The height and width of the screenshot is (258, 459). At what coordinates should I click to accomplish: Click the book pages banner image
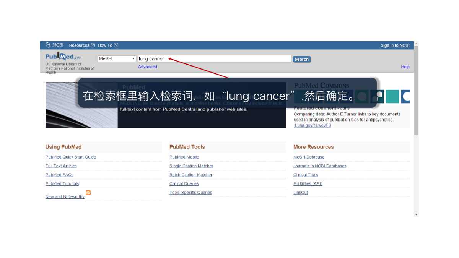[81, 105]
